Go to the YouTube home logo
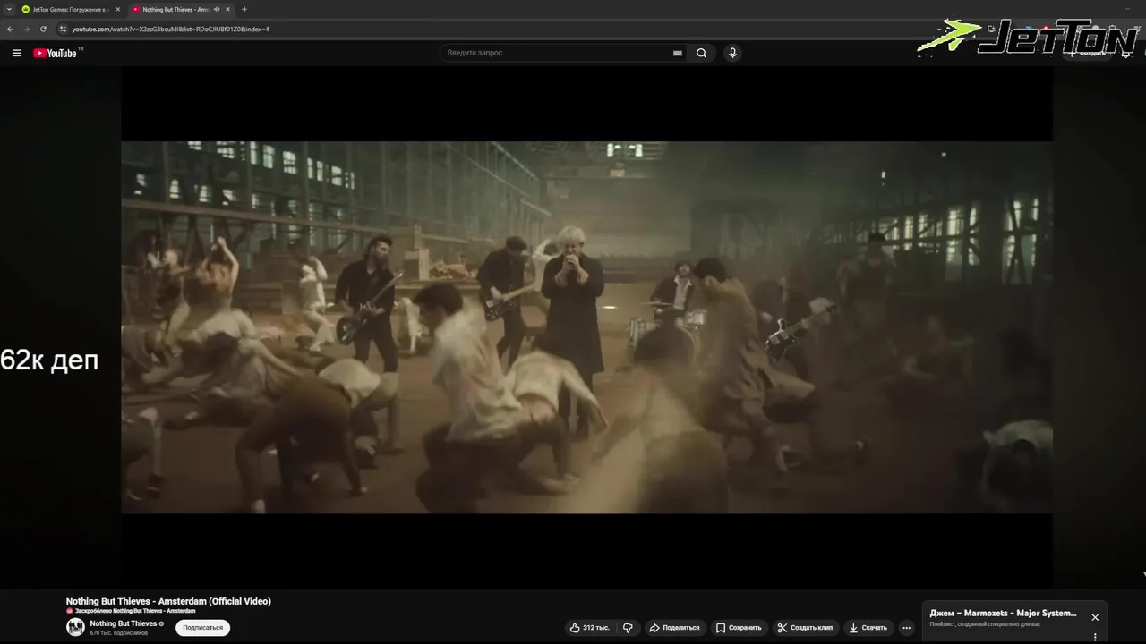This screenshot has width=1146, height=644. click(x=56, y=53)
